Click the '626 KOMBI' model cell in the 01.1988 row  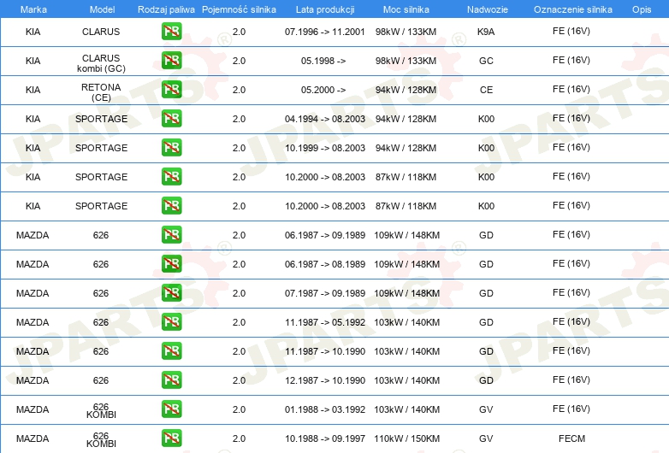[x=101, y=410]
